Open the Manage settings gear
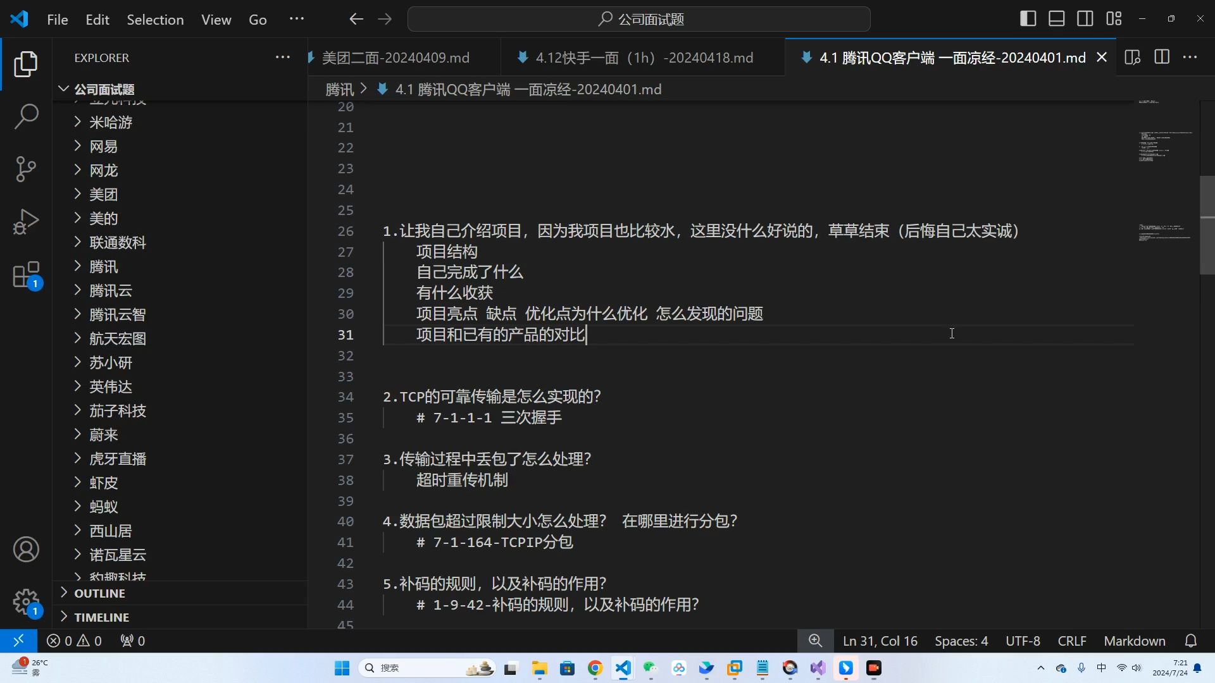The width and height of the screenshot is (1215, 683). [x=26, y=602]
